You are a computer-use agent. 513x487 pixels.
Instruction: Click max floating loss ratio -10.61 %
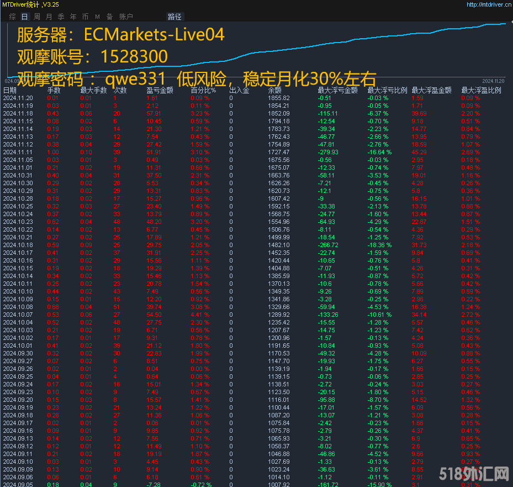tap(379, 315)
